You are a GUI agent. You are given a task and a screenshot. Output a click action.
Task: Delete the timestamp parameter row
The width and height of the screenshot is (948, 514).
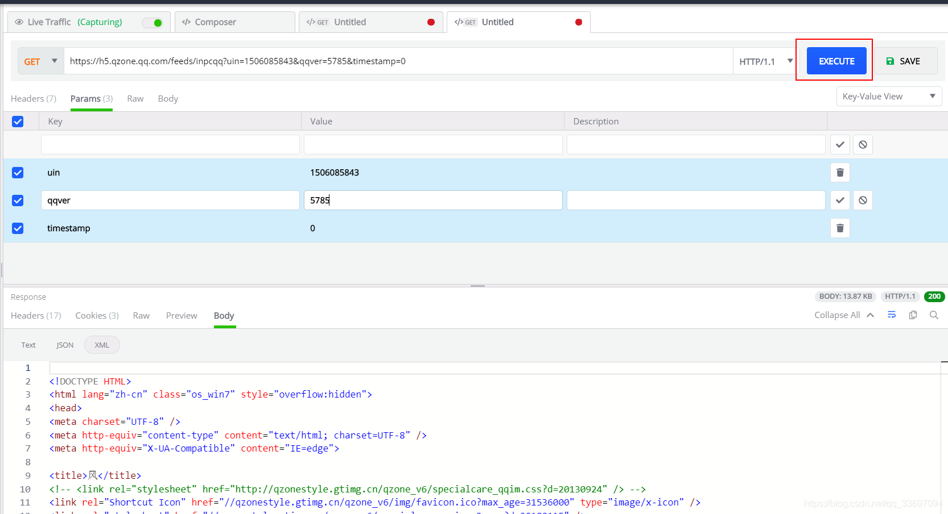840,228
